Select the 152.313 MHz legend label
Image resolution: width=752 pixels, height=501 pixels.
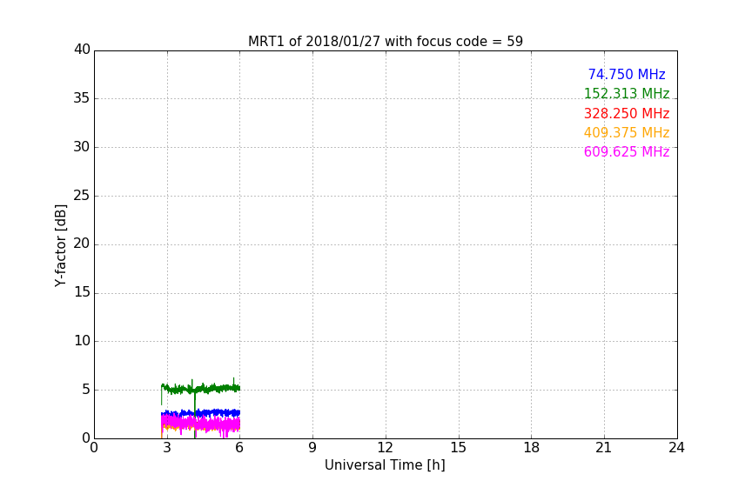(627, 94)
